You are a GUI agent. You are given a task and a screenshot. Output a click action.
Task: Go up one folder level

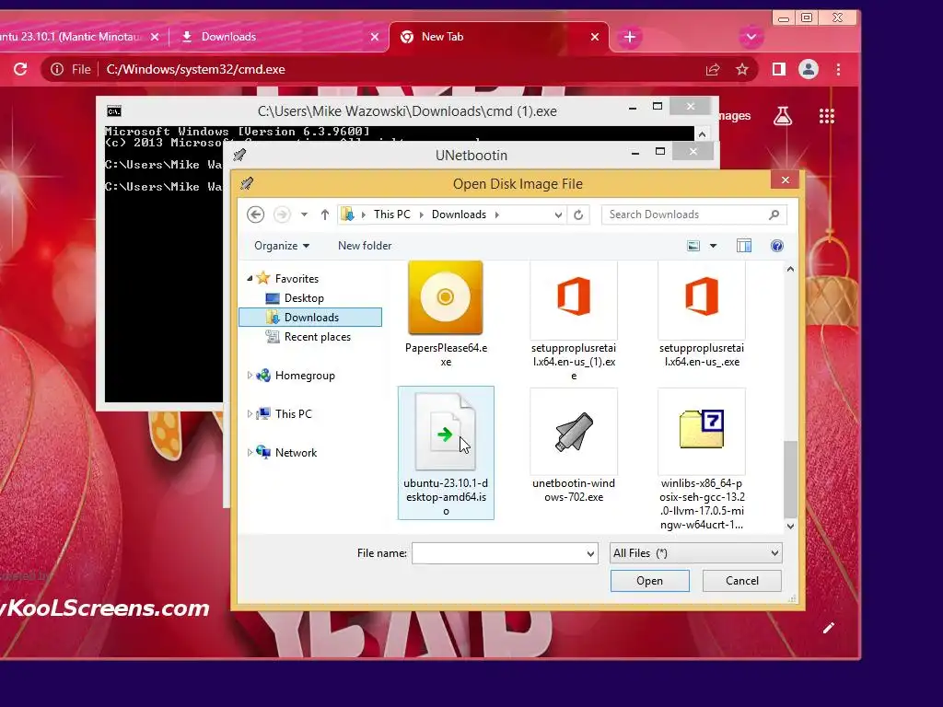click(x=325, y=214)
